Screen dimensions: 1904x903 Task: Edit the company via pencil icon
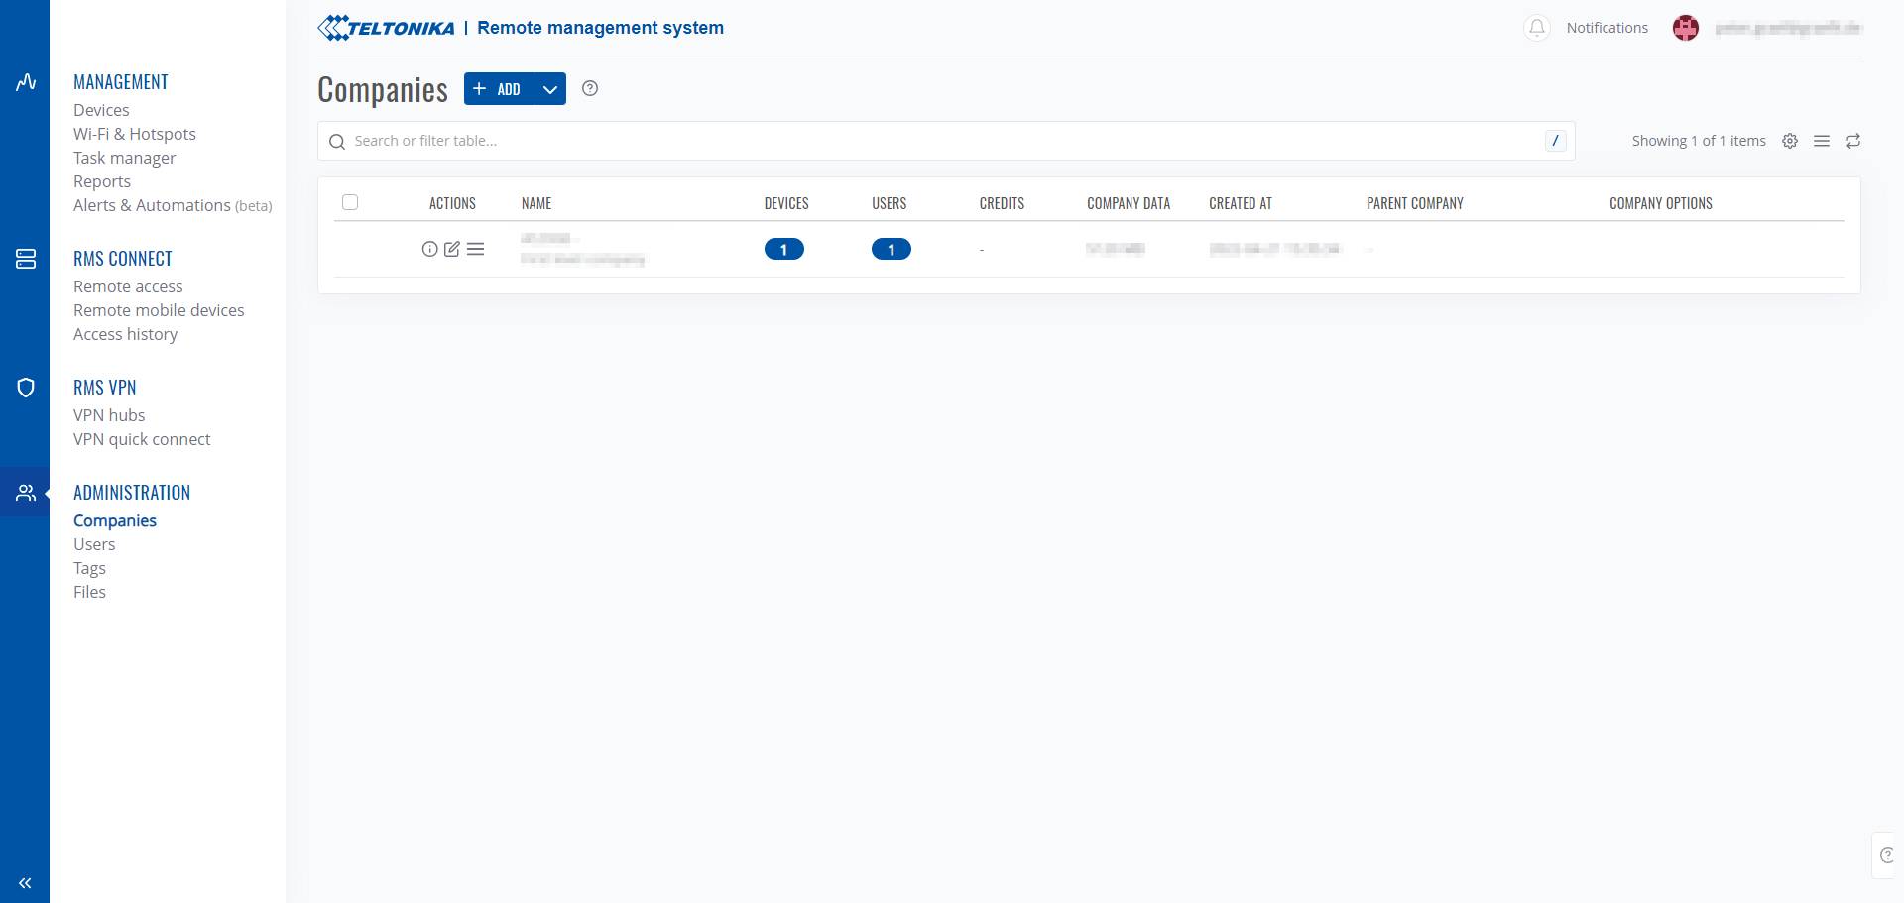(x=452, y=249)
